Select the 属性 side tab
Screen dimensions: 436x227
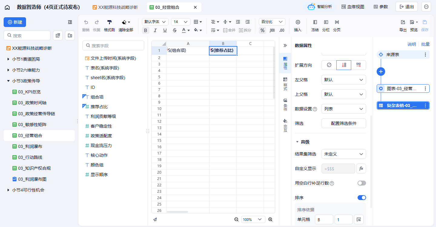coord(285,63)
